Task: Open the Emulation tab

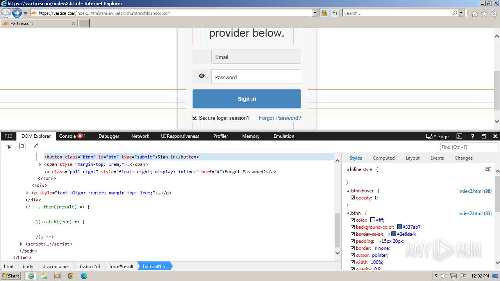Action: [x=284, y=136]
